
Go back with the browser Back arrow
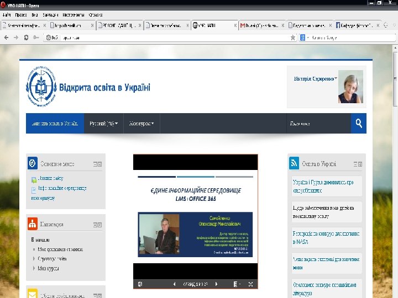(6, 38)
